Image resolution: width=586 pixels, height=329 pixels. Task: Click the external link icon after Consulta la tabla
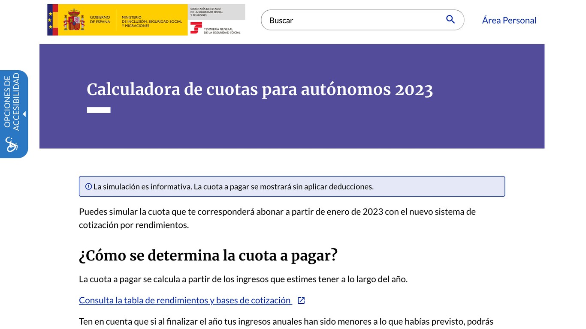coord(301,301)
